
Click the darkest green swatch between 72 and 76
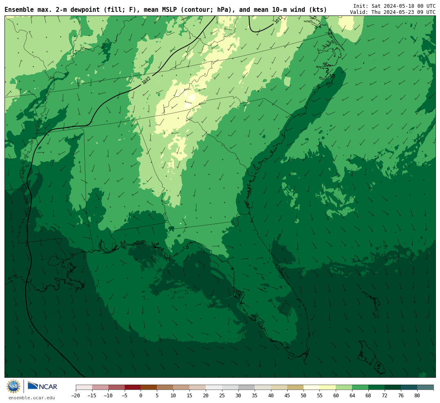[x=393, y=387]
